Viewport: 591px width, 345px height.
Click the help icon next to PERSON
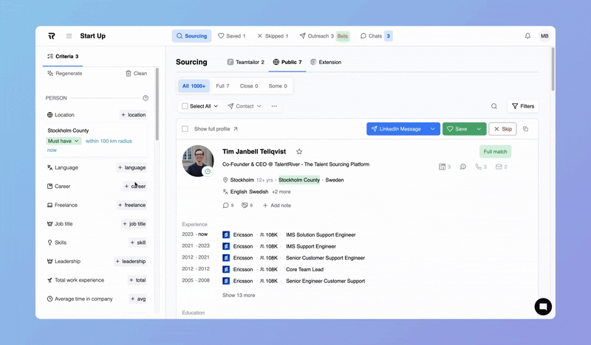pos(146,98)
